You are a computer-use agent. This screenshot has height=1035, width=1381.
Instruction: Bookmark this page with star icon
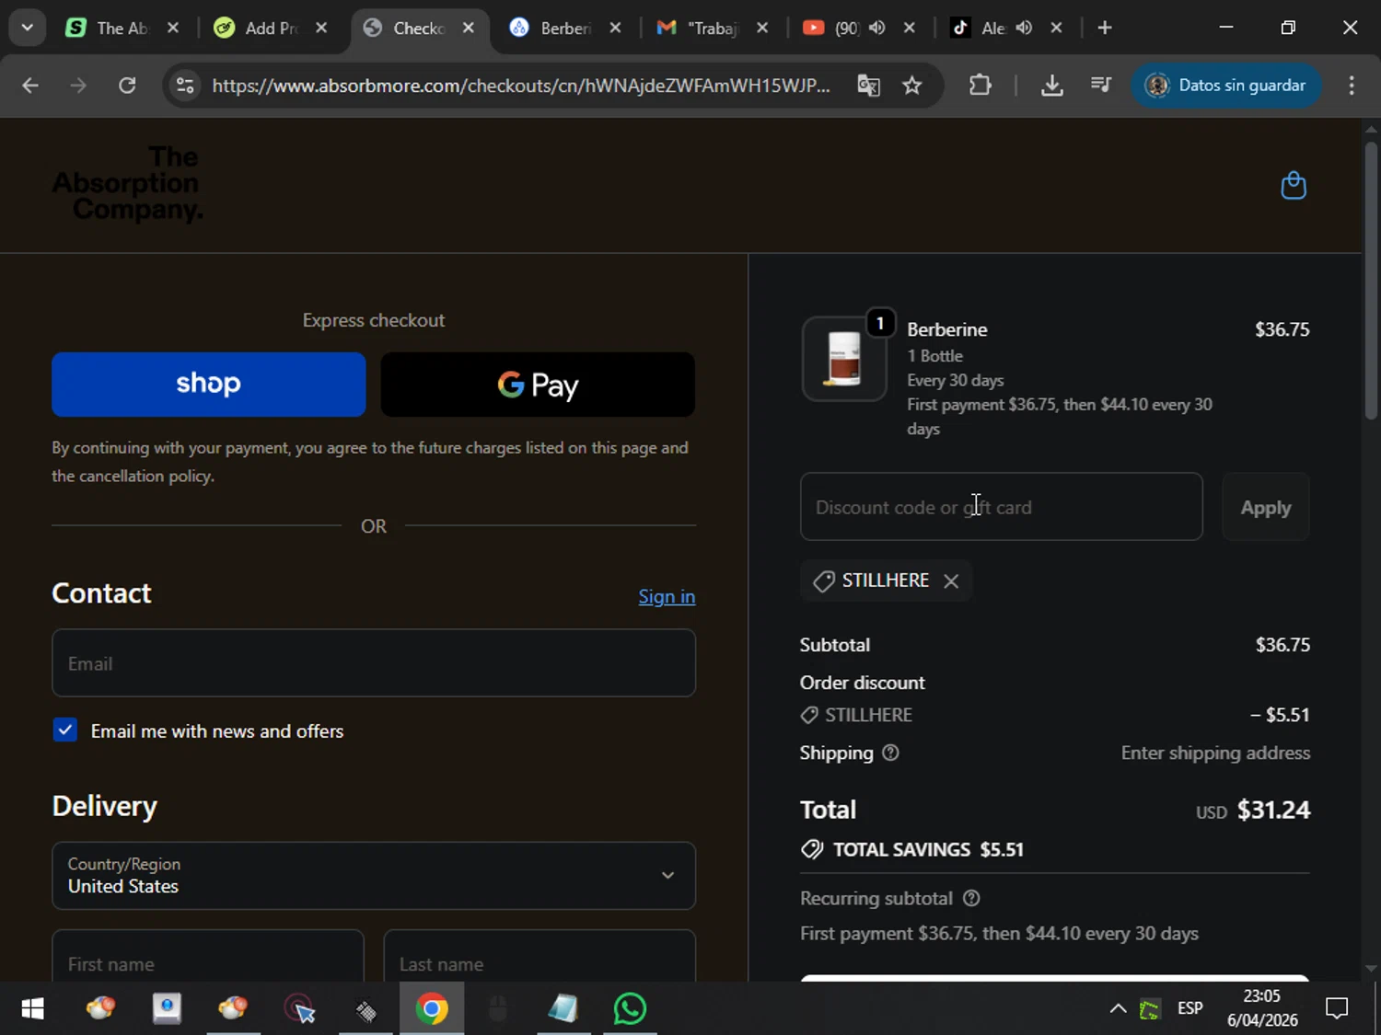[912, 86]
